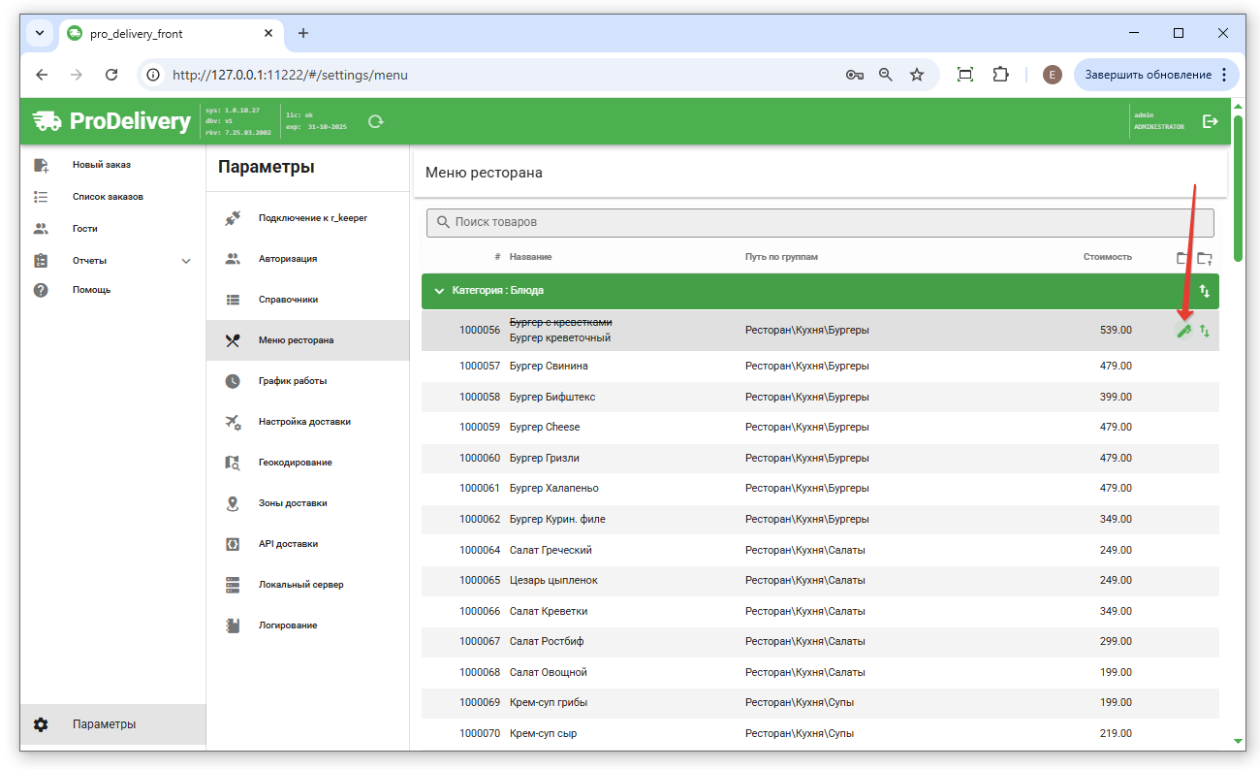Click the edit pencil icon for Бургер креветочный
This screenshot has height=769, width=1260.
click(x=1182, y=331)
